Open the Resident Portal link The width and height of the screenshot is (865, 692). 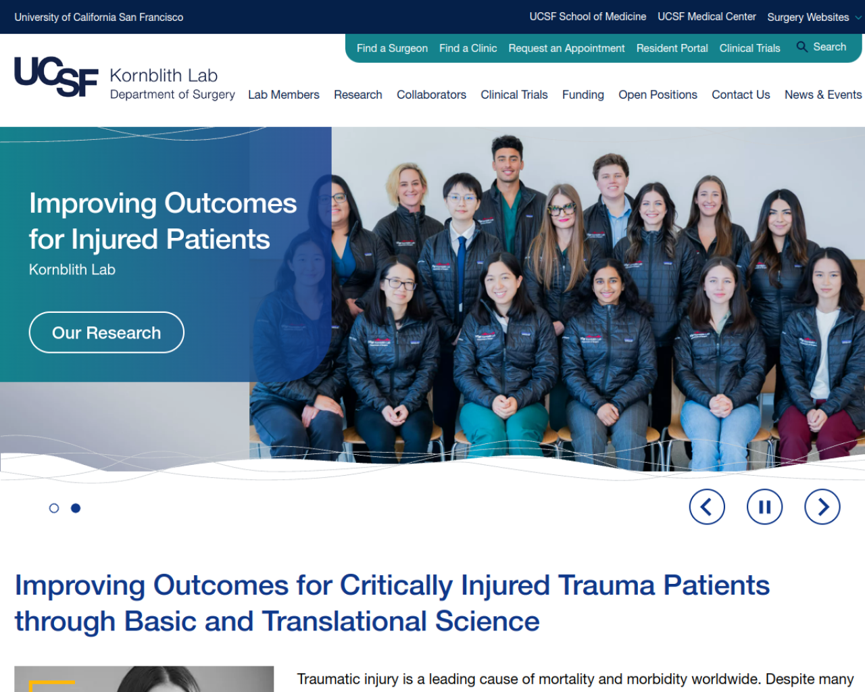672,48
